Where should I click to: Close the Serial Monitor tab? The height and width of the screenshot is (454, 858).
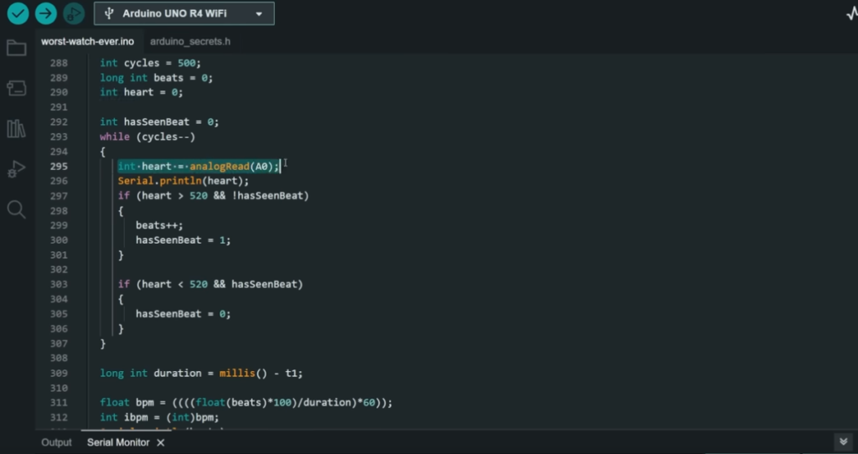coord(160,442)
